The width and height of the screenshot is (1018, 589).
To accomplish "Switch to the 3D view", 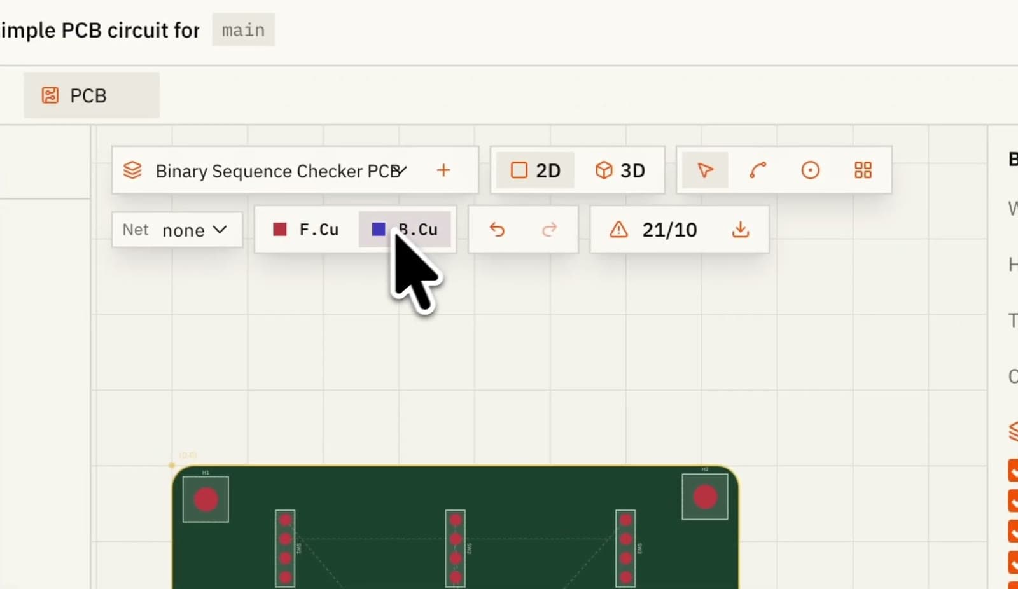I will point(620,170).
